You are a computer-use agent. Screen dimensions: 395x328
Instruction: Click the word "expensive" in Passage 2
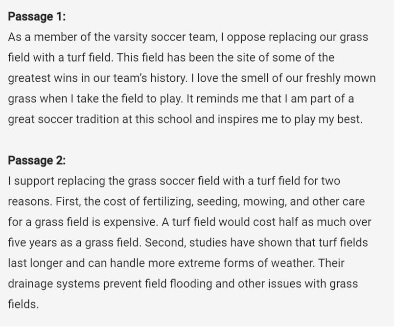(x=129, y=222)
